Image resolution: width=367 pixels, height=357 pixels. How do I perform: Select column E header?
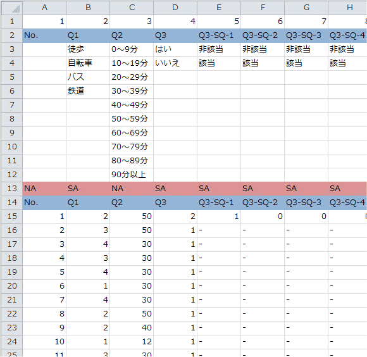pyautogui.click(x=219, y=8)
